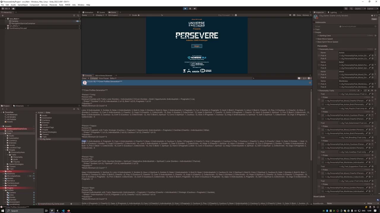This screenshot has height=213, width=380.
Task: Expand Base Move Speed foldout
Action: 316,39
